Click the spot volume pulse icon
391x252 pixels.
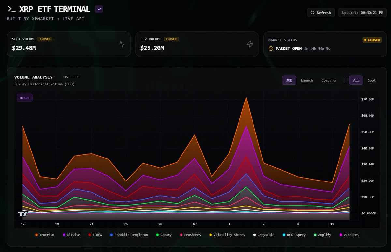point(122,44)
